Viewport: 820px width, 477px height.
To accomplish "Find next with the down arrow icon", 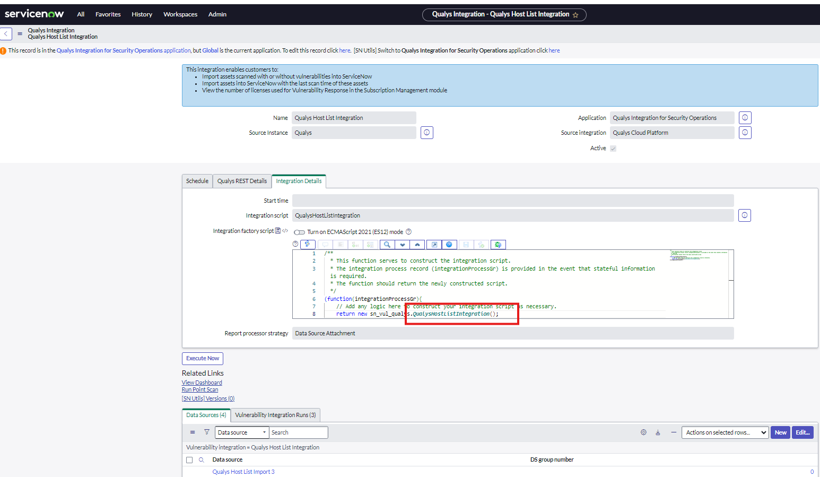I will coord(403,245).
